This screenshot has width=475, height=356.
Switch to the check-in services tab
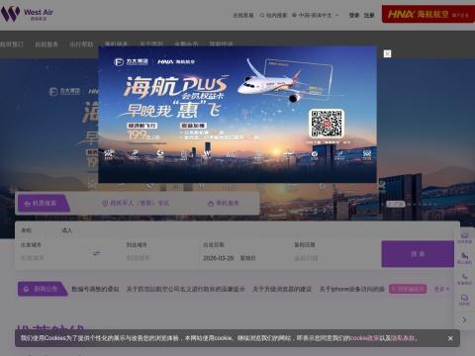(224, 203)
